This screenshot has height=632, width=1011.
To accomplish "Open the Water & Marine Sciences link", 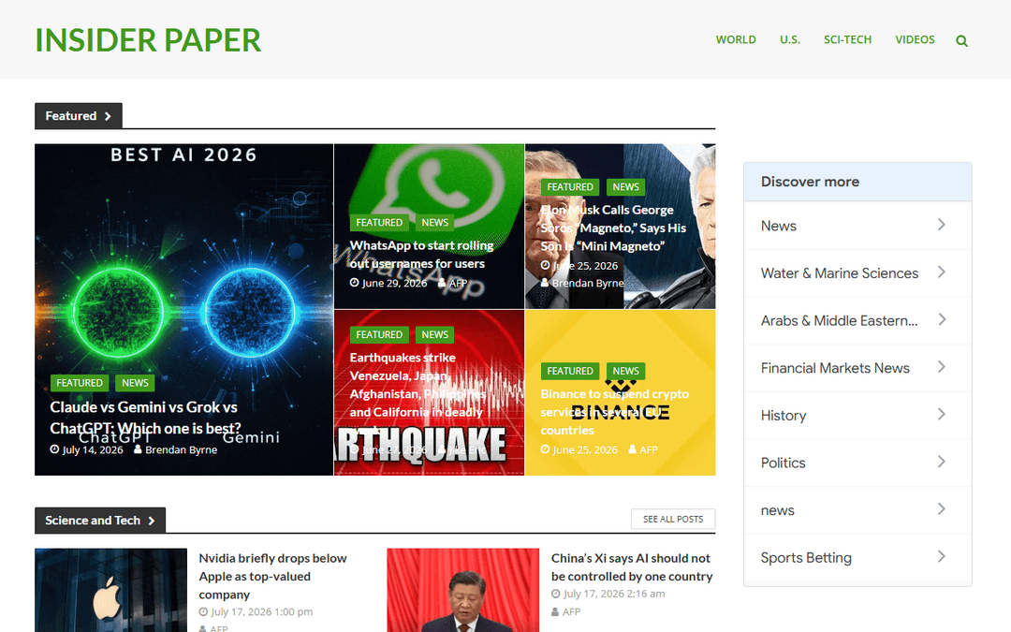I will (840, 273).
